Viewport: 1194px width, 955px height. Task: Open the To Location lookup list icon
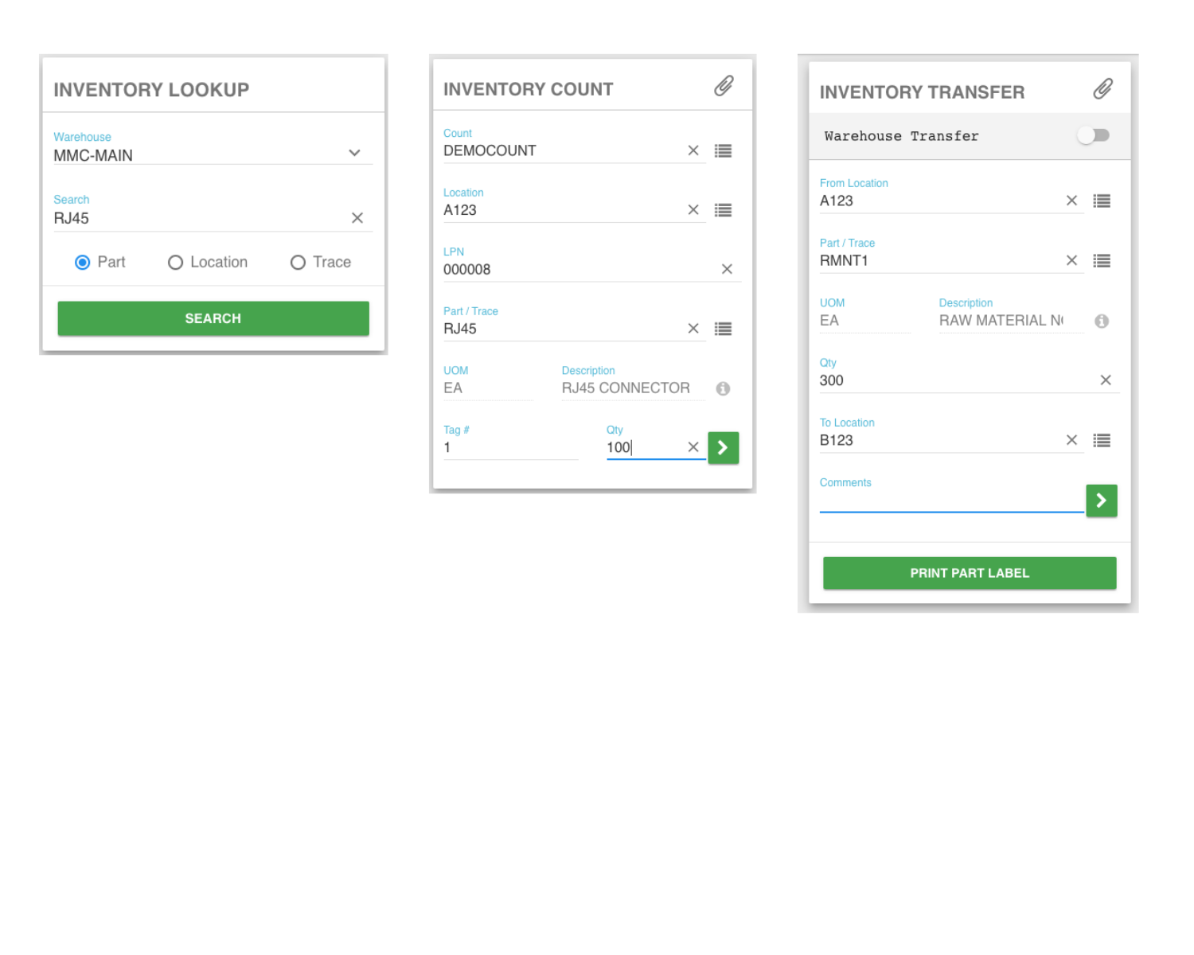(1102, 440)
